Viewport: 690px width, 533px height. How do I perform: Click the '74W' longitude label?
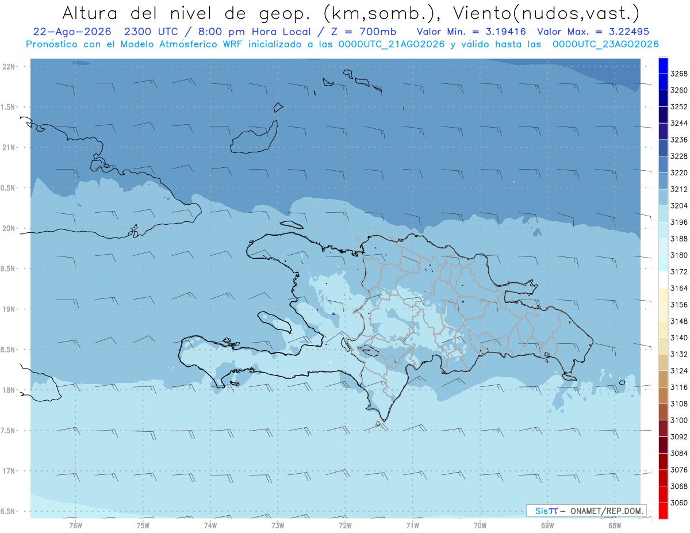(210, 525)
